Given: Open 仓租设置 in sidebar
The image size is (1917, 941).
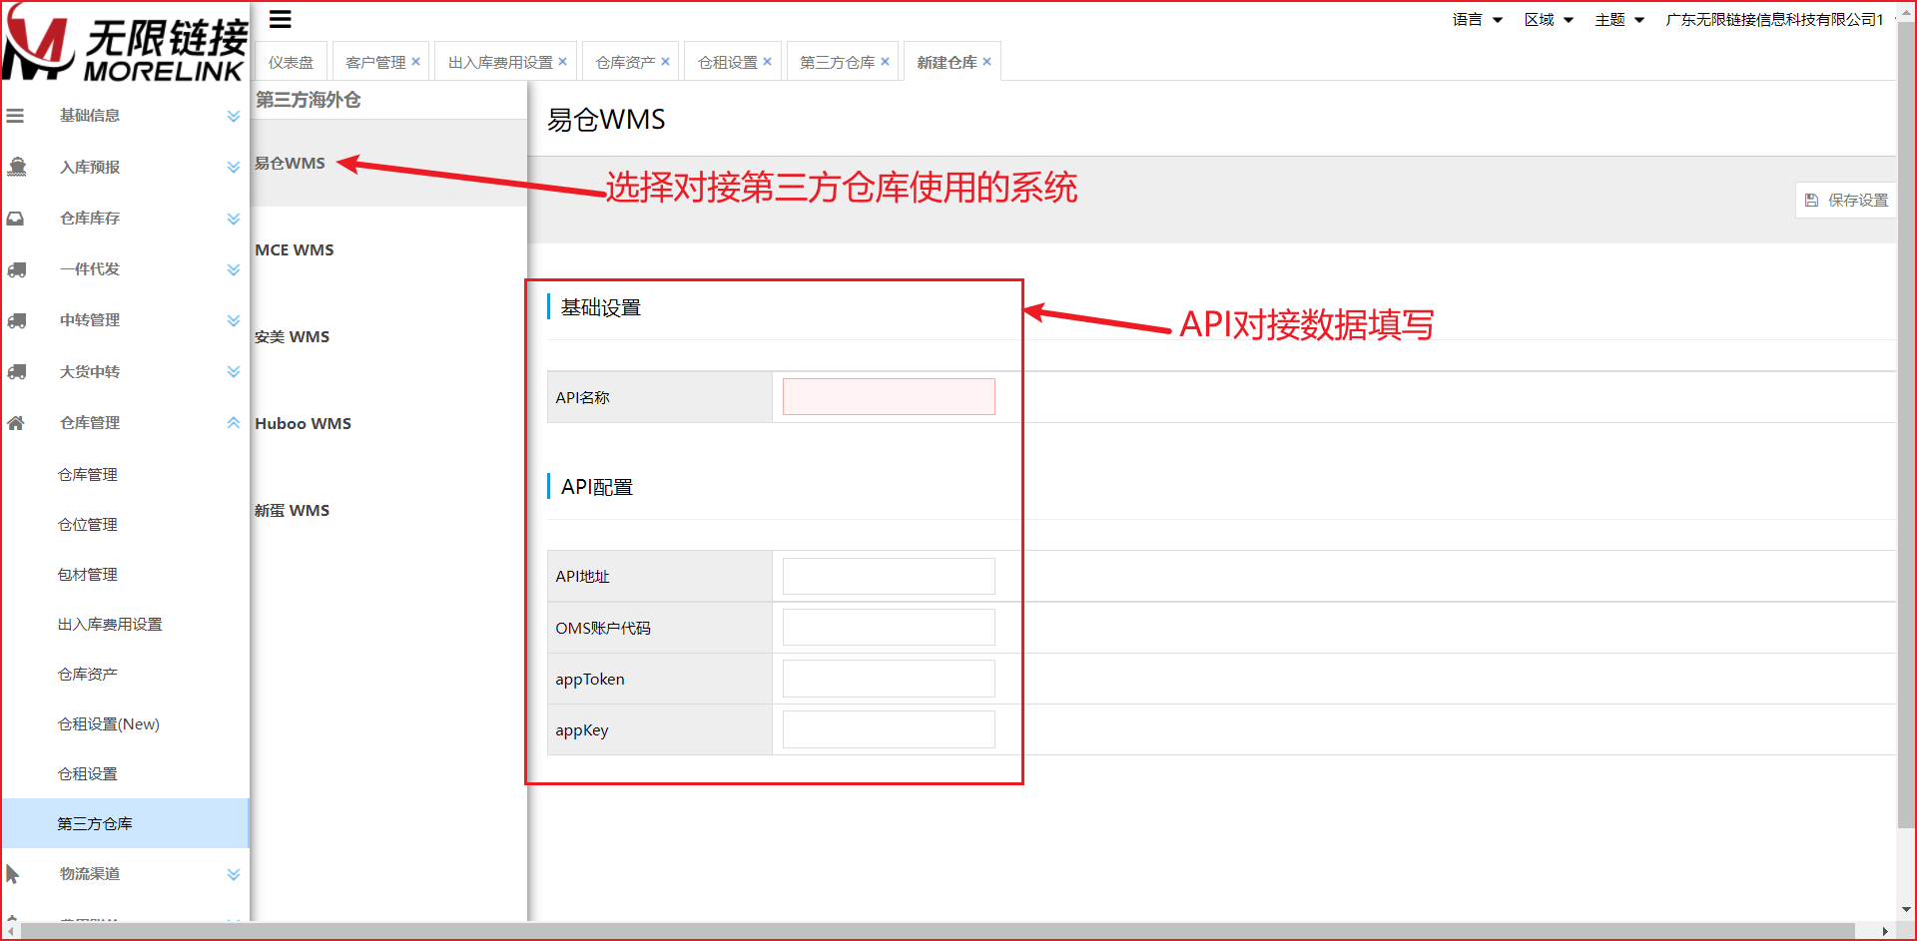Looking at the screenshot, I should pos(88,774).
